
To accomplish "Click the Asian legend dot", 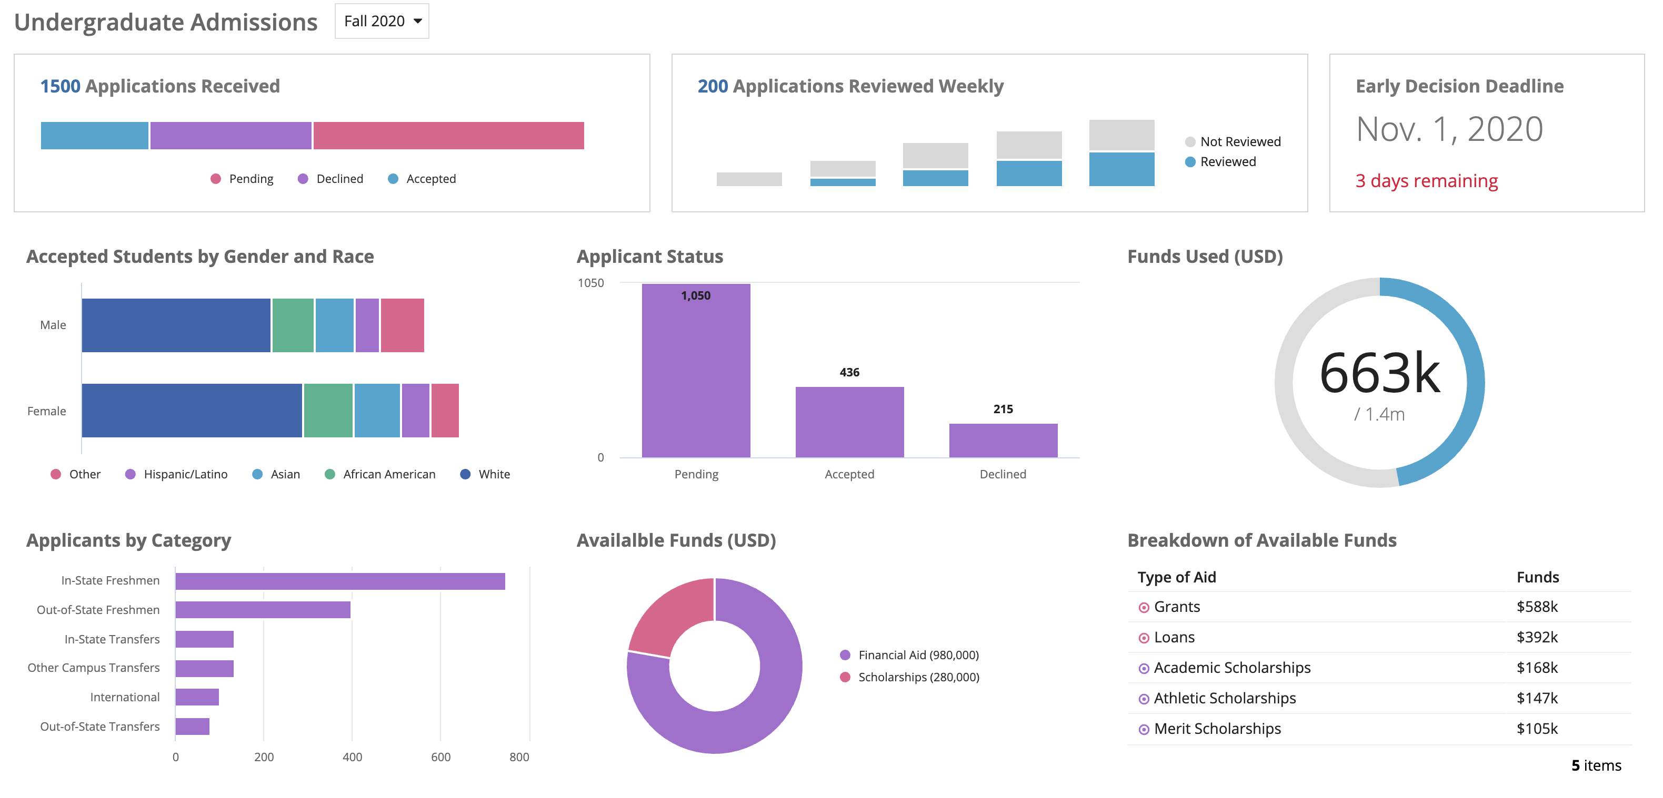I will [x=257, y=474].
